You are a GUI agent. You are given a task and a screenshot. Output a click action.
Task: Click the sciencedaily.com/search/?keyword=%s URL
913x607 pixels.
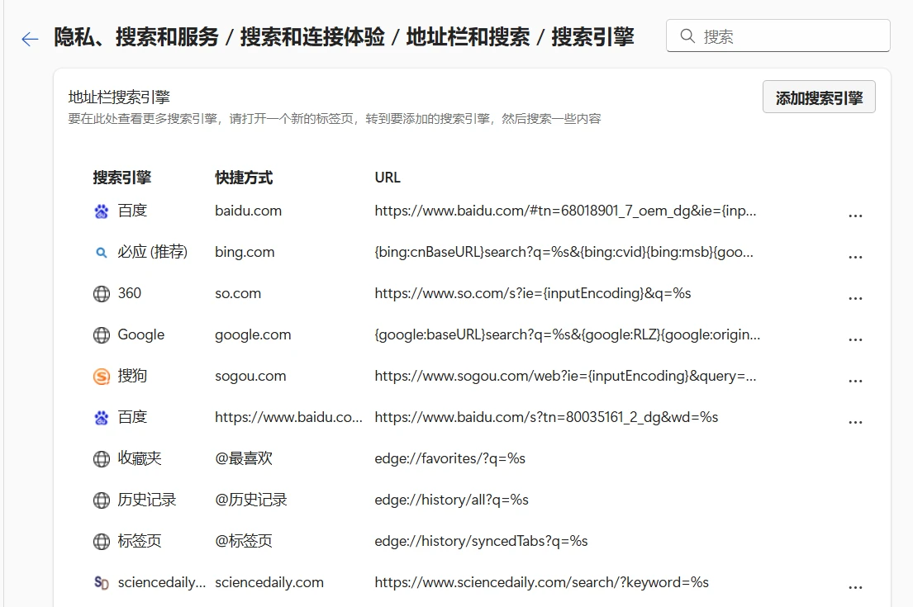(x=541, y=582)
